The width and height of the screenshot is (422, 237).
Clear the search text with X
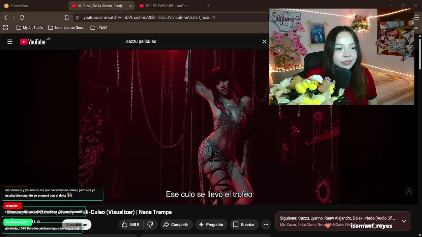click(264, 41)
